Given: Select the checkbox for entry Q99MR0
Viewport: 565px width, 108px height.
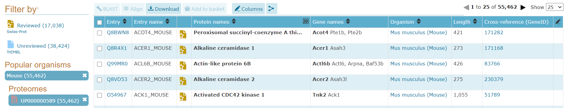Looking at the screenshot, I should (100, 64).
